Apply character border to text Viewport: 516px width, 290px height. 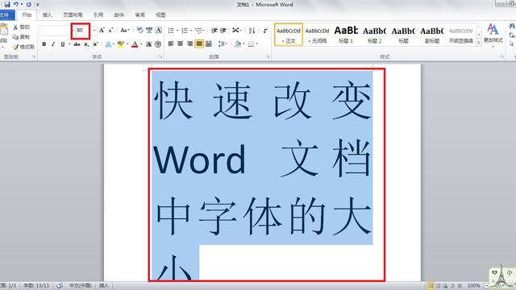click(159, 31)
